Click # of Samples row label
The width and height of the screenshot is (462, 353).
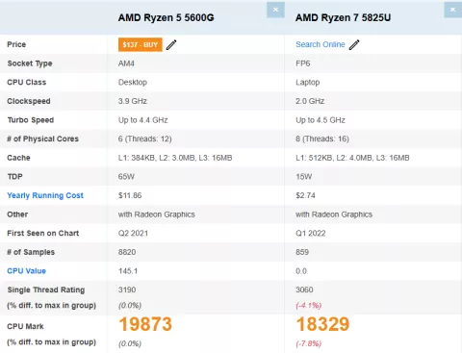point(31,252)
